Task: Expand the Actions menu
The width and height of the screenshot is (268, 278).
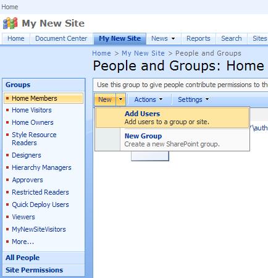Action: tap(148, 99)
